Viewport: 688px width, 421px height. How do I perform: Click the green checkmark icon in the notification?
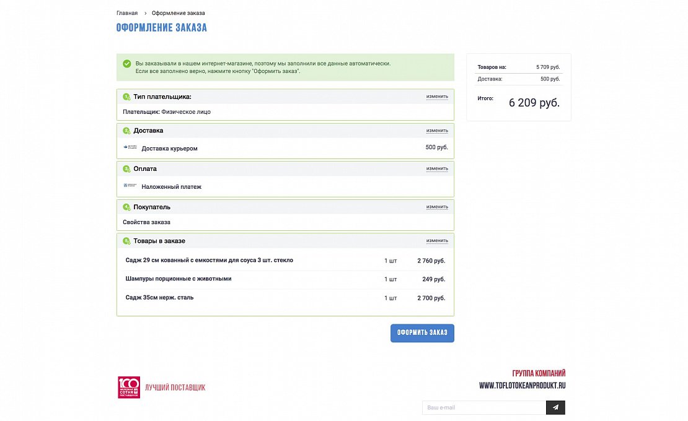(126, 64)
